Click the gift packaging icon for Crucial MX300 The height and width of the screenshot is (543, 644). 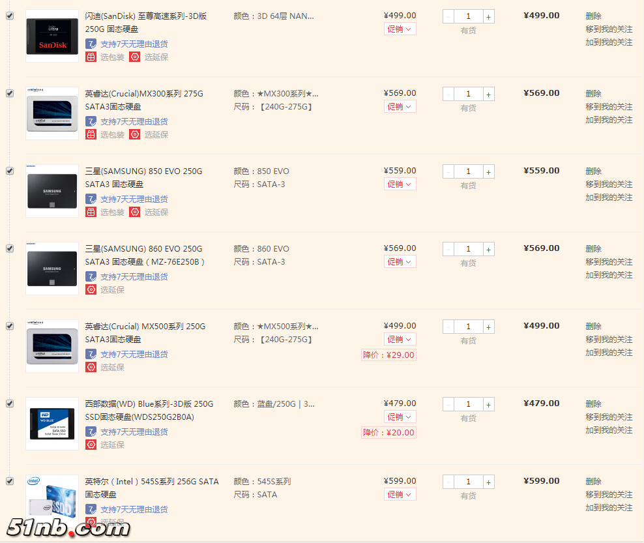(x=91, y=134)
